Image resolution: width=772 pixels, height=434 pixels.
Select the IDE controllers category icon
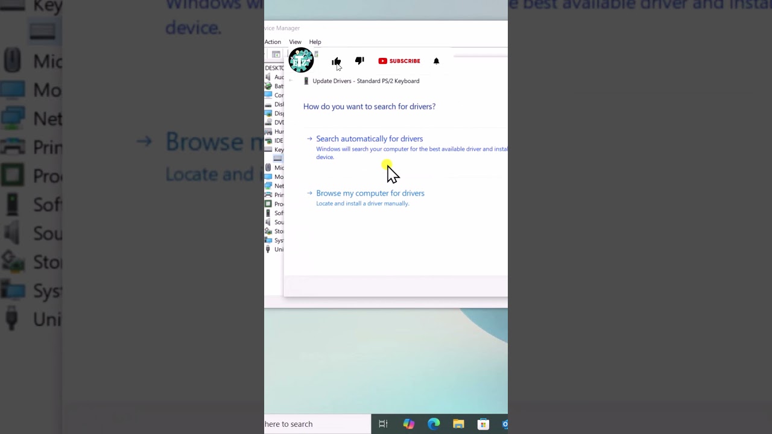(268, 140)
